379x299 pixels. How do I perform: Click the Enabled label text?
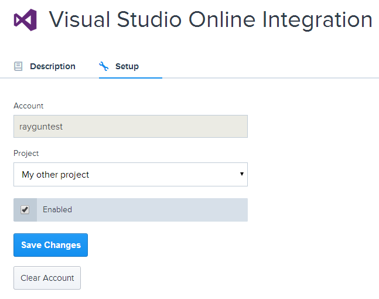(57, 209)
